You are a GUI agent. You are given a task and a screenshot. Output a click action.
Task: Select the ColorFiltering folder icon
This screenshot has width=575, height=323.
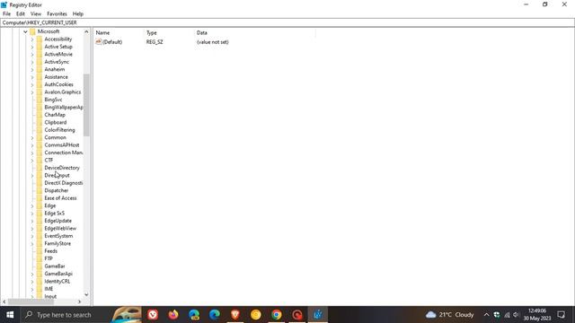click(40, 130)
